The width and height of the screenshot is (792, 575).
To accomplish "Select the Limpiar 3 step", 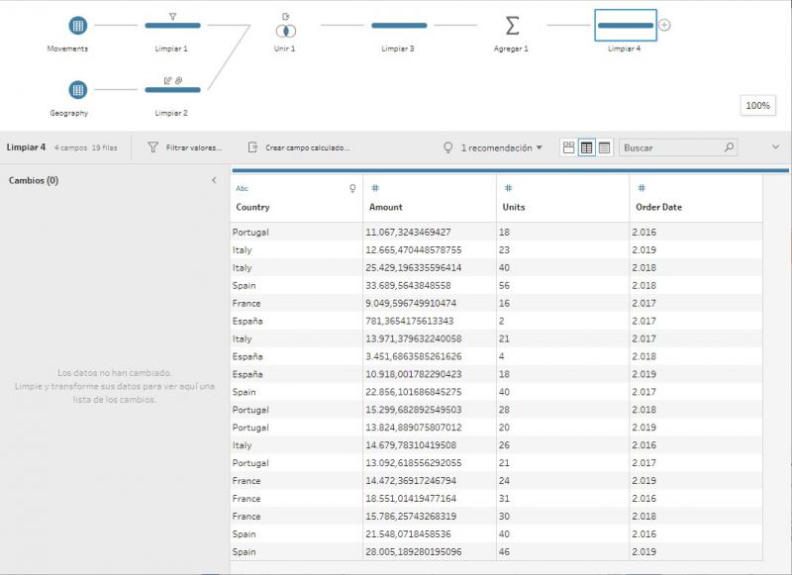I will 399,26.
